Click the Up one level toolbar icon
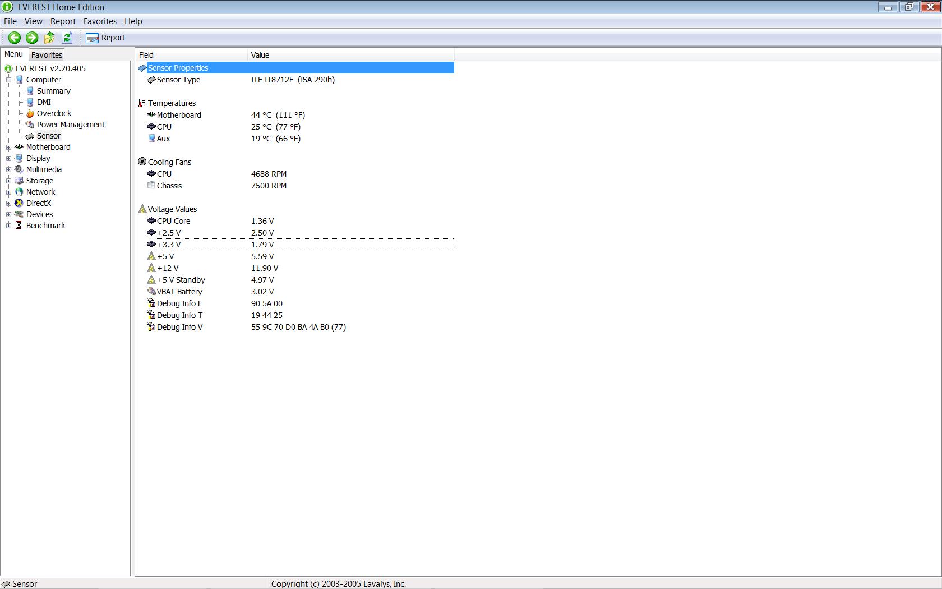 pyautogui.click(x=49, y=38)
